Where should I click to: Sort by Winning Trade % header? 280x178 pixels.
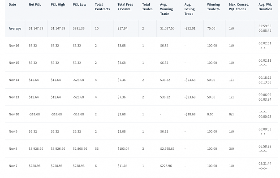click(x=213, y=7)
